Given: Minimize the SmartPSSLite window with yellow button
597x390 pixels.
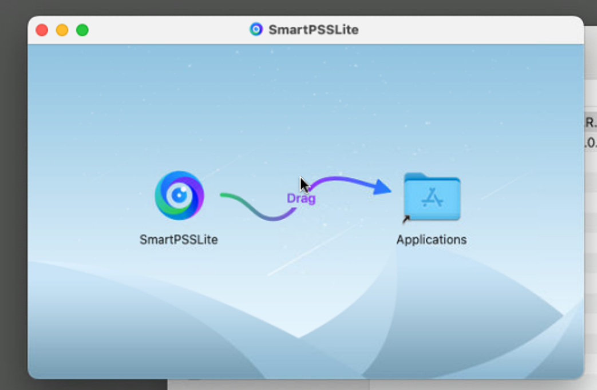Looking at the screenshot, I should click(62, 30).
